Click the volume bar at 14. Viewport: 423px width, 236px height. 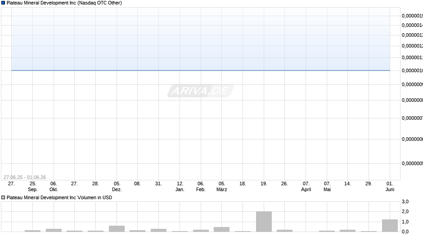tap(347, 231)
